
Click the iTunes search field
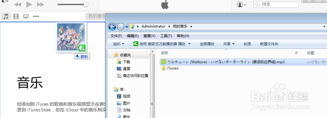point(276,4)
